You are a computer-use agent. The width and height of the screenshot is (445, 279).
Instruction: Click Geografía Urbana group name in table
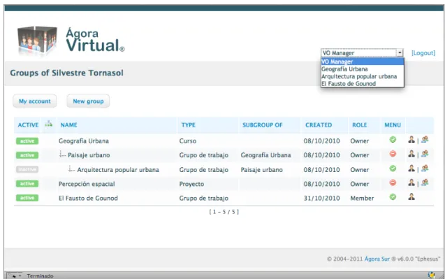coord(84,141)
